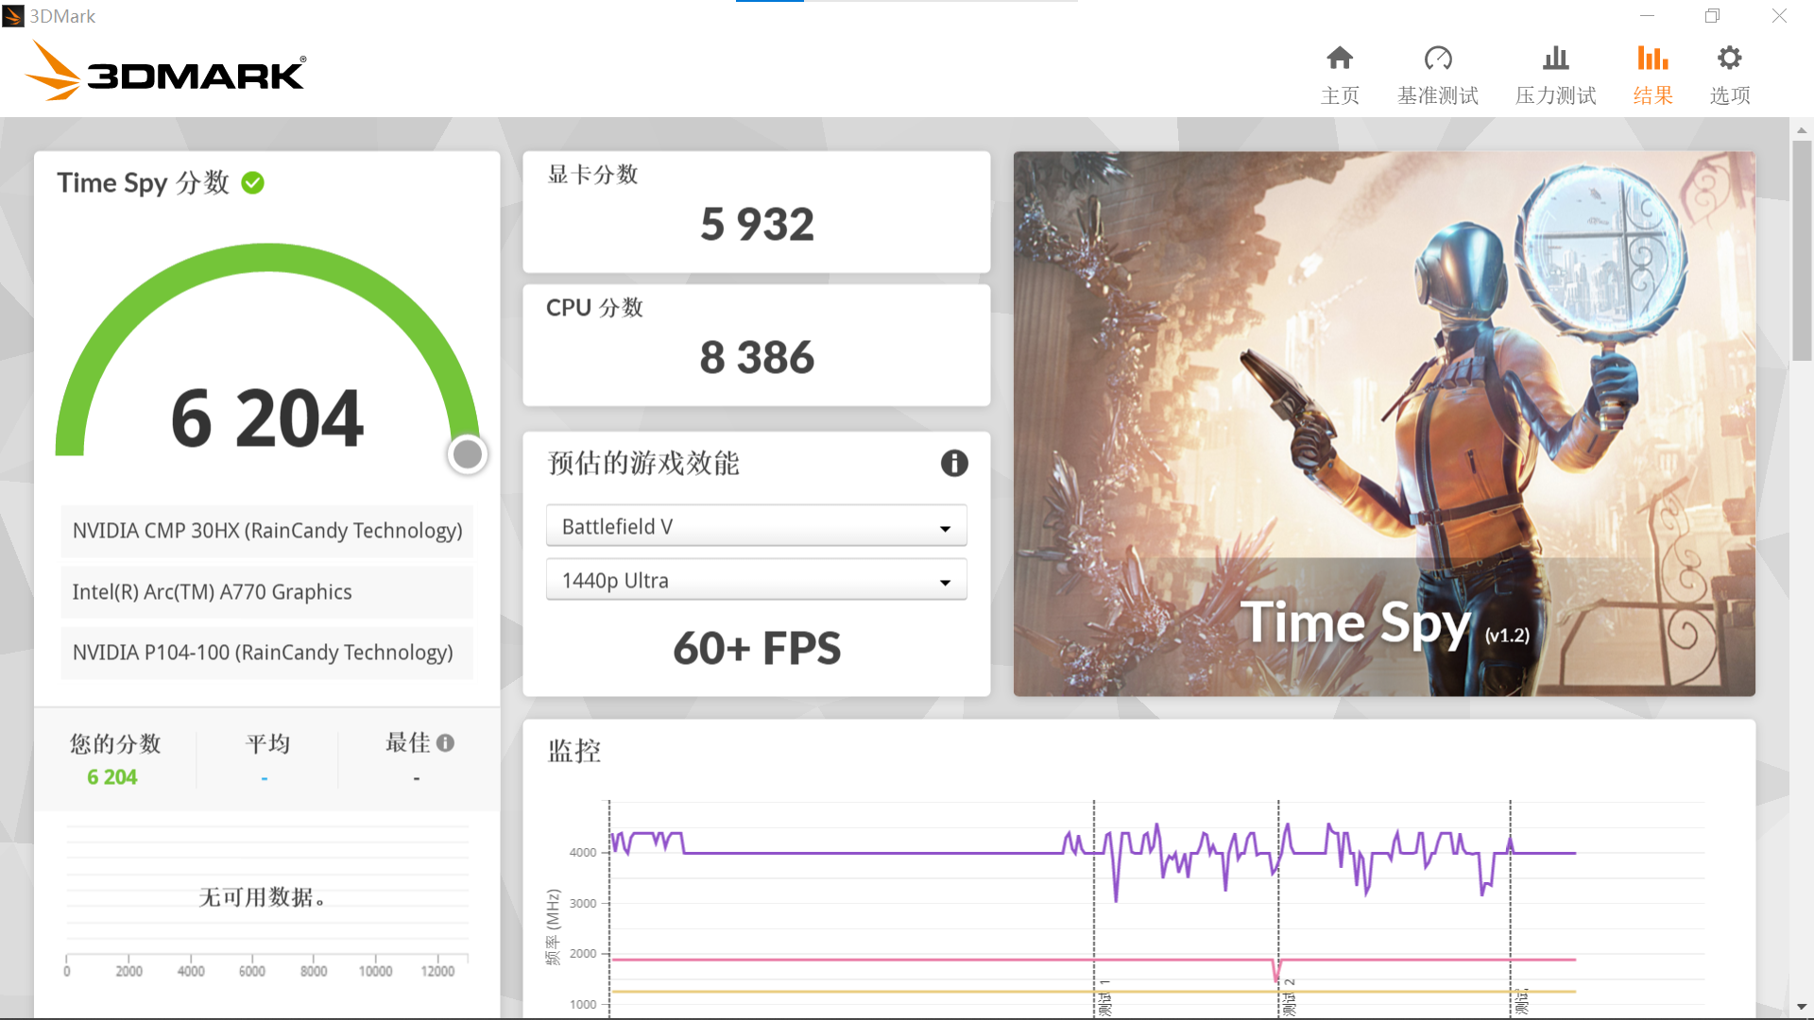
Task: Click the 显卡分数 5 932 score card
Action: (756, 212)
